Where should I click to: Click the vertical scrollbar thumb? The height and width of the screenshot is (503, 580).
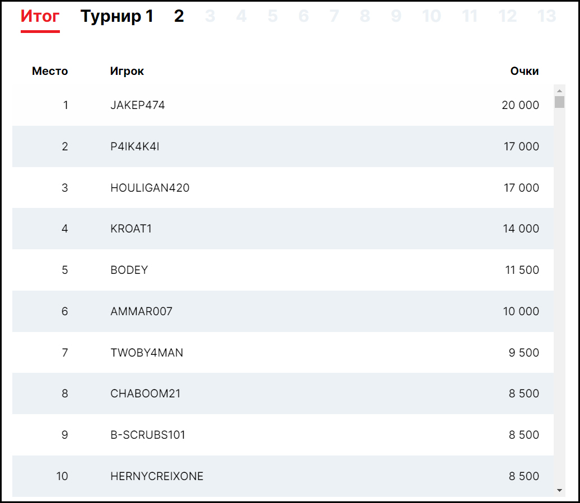559,102
